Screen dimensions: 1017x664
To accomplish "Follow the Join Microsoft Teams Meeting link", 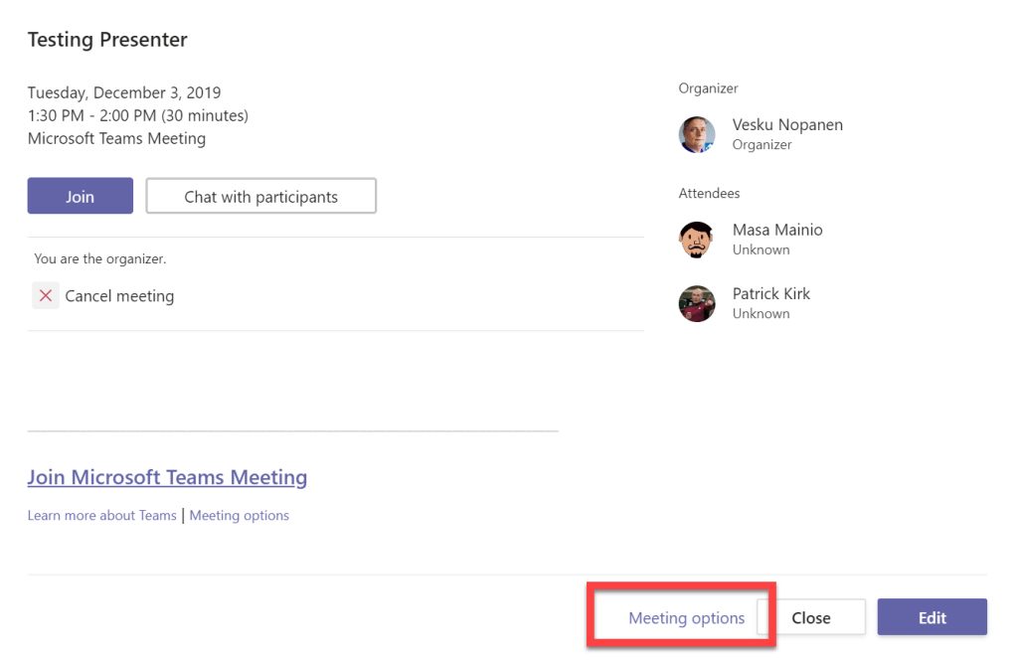I will click(167, 477).
